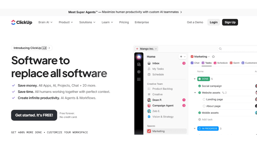The image size is (257, 143).
Task: Click the ClickUp logo
Action: [22, 22]
